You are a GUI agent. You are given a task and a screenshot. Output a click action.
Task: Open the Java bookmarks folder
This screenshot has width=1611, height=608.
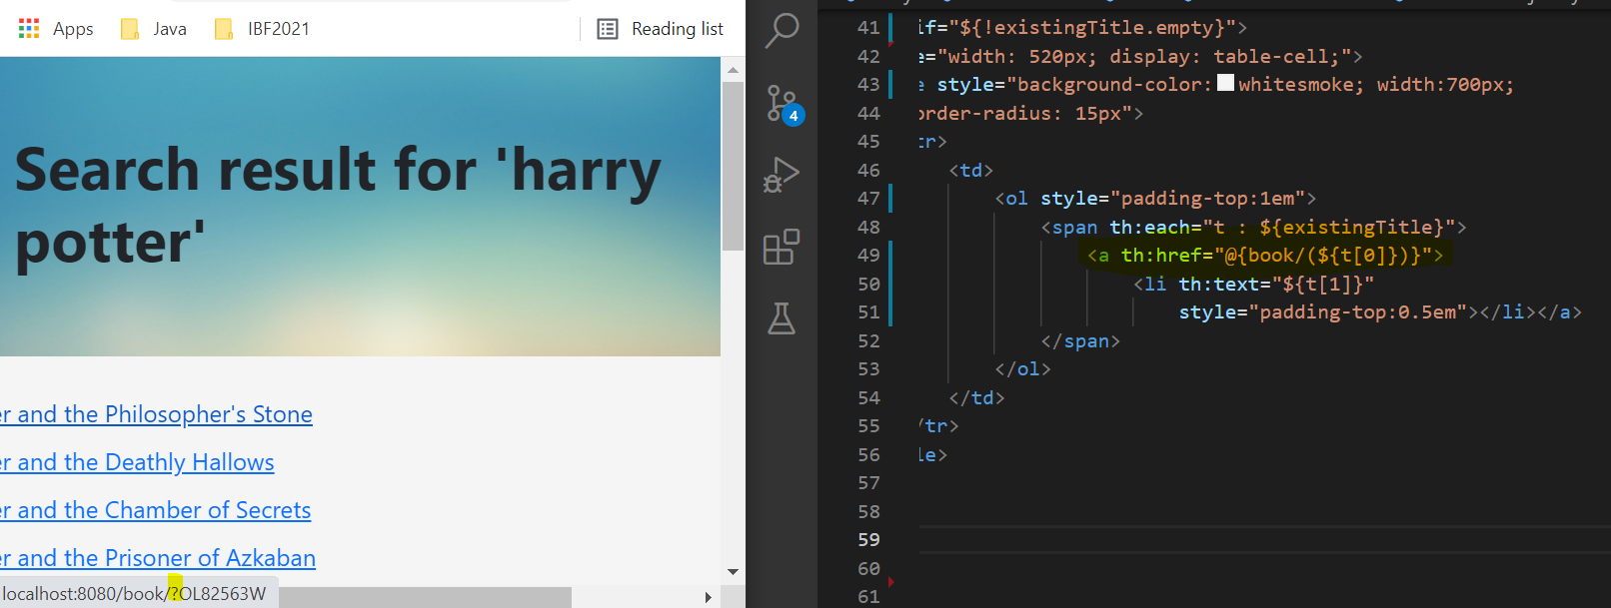click(154, 29)
